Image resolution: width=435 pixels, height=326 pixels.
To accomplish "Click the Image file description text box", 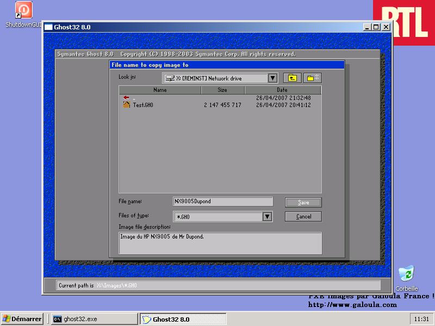I will coord(220,243).
